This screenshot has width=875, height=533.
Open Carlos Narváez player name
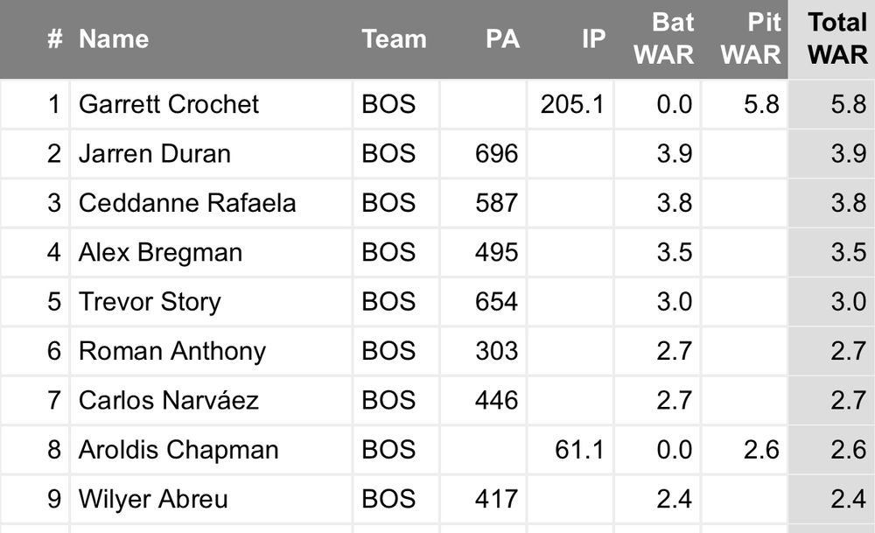169,400
